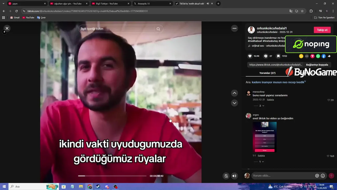Open orkunkokcufedaisi1 profile avatar
This screenshot has width=337, height=190.
pos(251,30)
